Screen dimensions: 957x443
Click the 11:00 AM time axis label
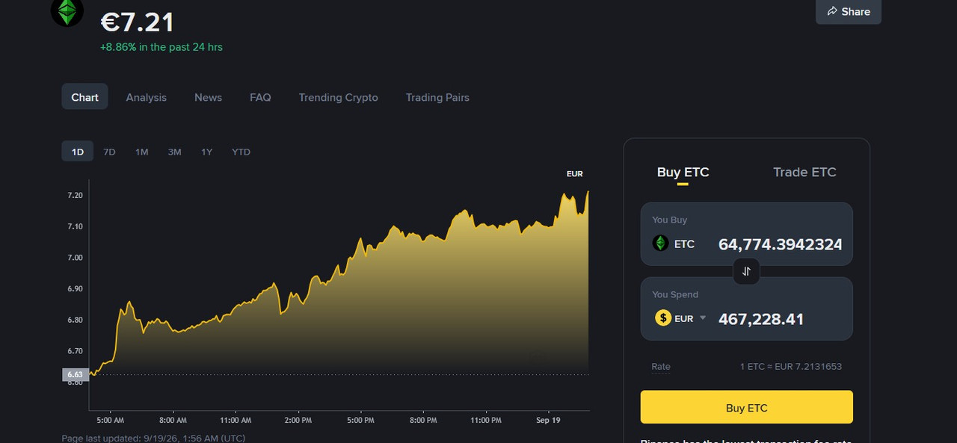(x=236, y=421)
